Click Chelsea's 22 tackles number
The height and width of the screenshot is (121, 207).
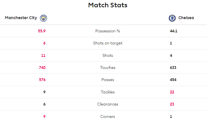coord(172,92)
